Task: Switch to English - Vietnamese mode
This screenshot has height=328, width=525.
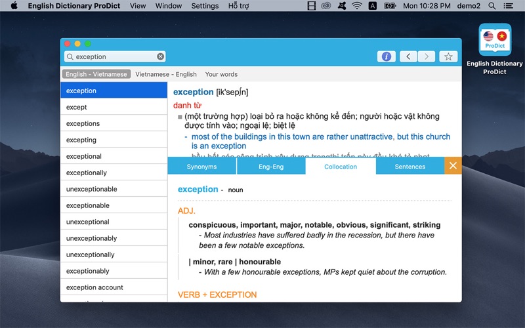Action: (x=96, y=74)
